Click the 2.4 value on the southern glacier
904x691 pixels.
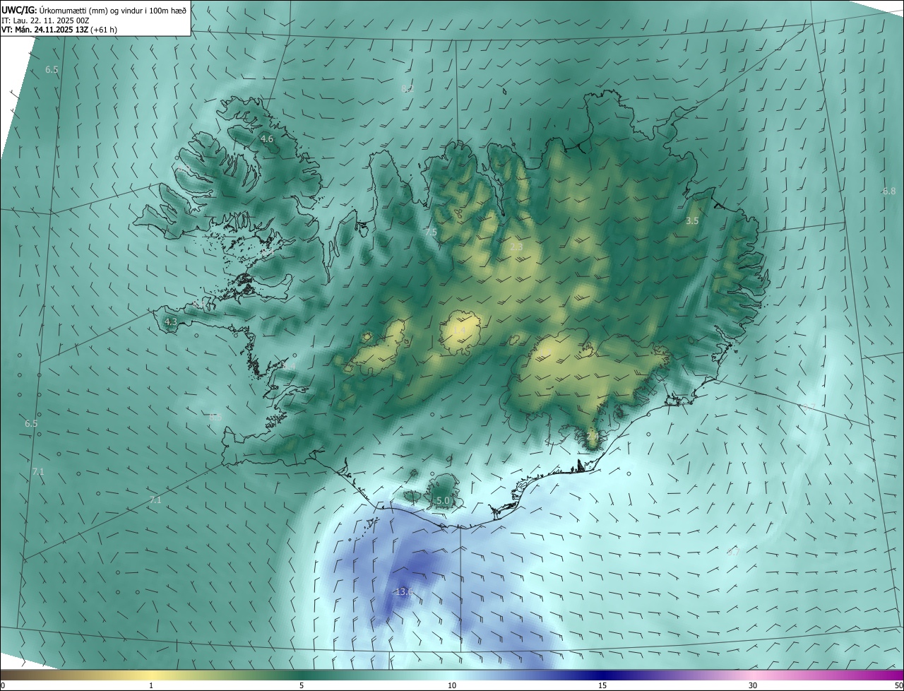(593, 437)
